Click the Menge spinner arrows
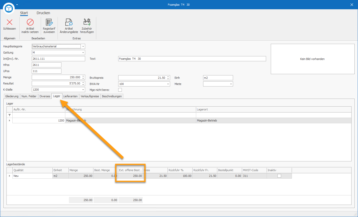358x217 pixels. point(83,77)
